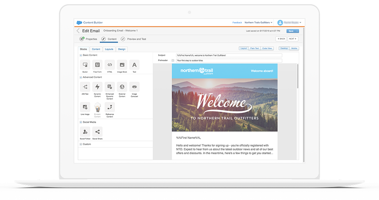This screenshot has width=379, height=200.
Task: Toggle the Code View editor mode
Action: [267, 48]
